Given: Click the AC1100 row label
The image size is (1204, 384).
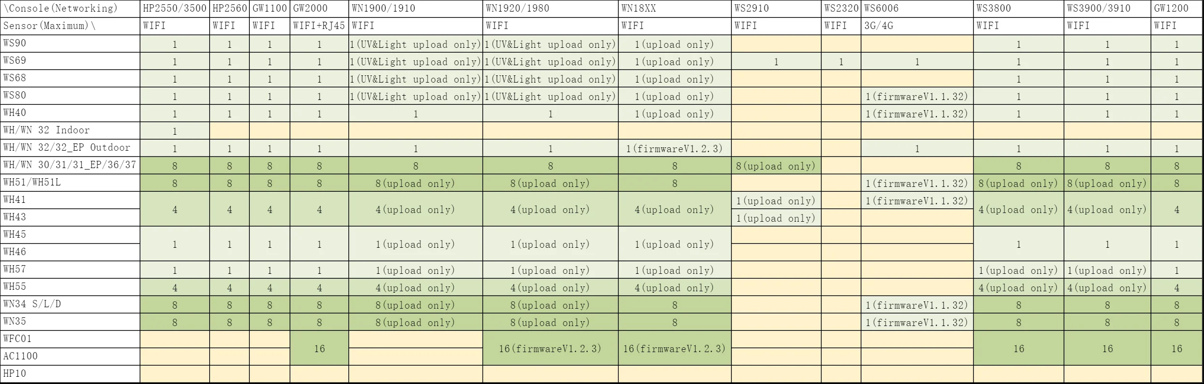Looking at the screenshot, I should [70, 356].
